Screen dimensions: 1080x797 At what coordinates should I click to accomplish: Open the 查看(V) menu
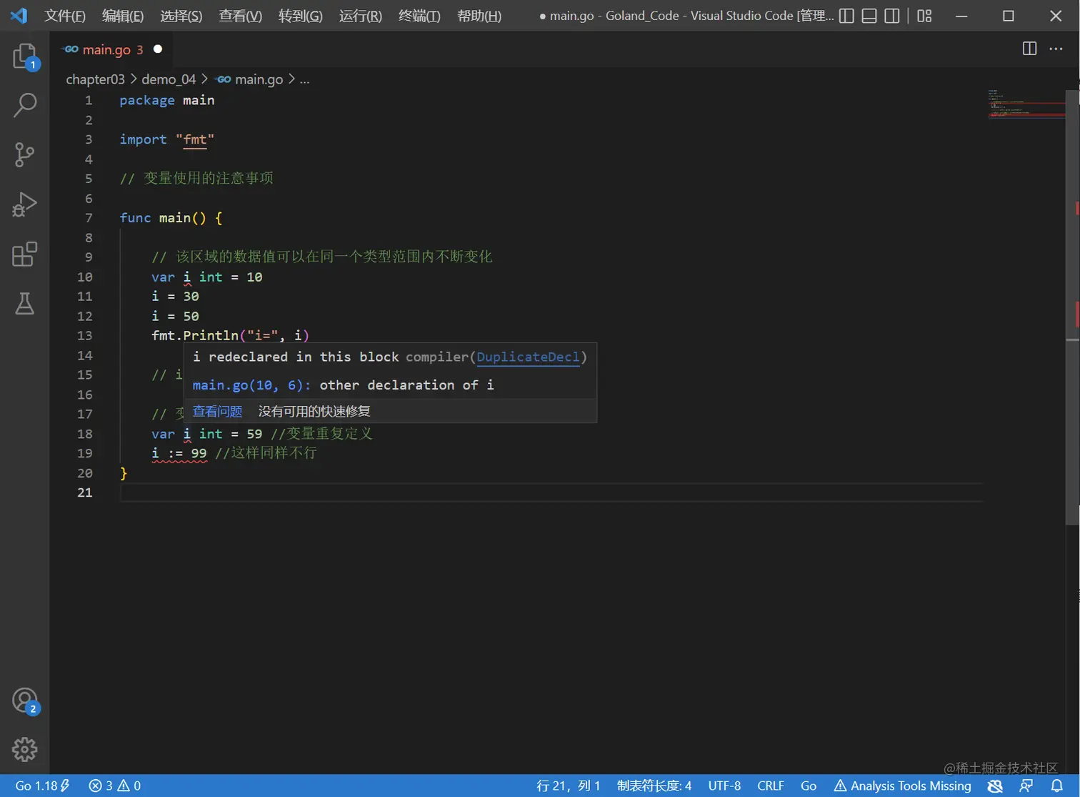(x=241, y=16)
